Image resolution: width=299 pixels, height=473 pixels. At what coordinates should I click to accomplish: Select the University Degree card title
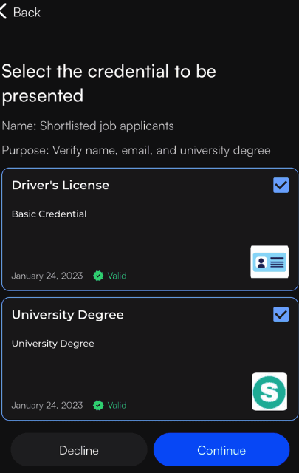[67, 315]
